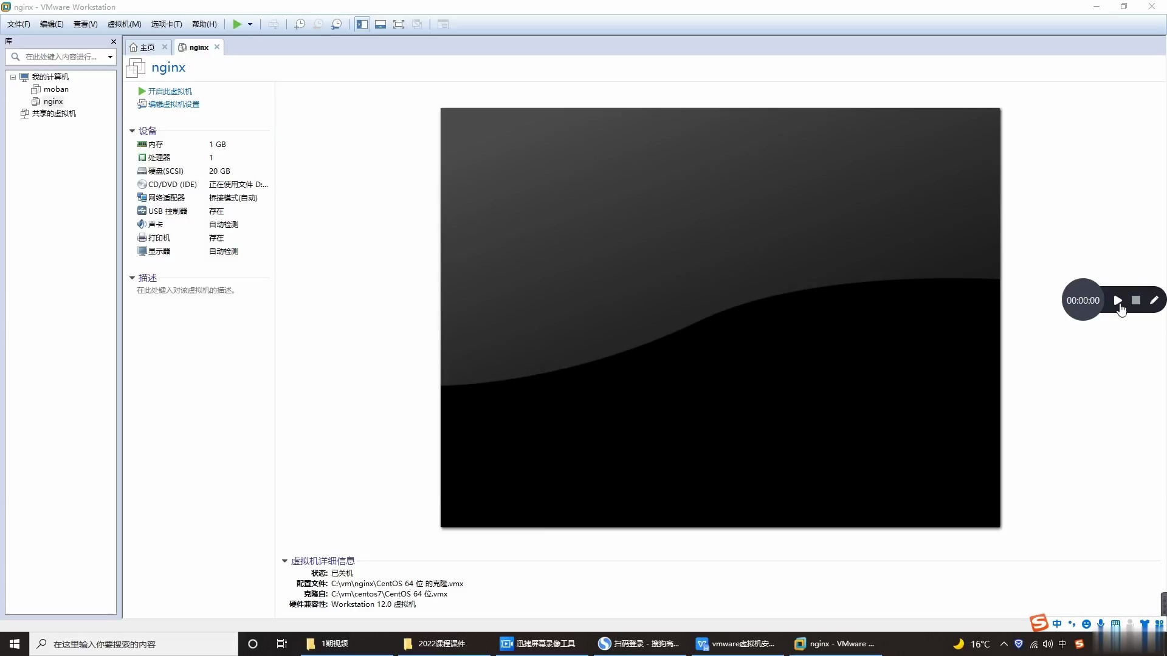Collapse the 设备 devices section
The image size is (1167, 656).
point(132,131)
